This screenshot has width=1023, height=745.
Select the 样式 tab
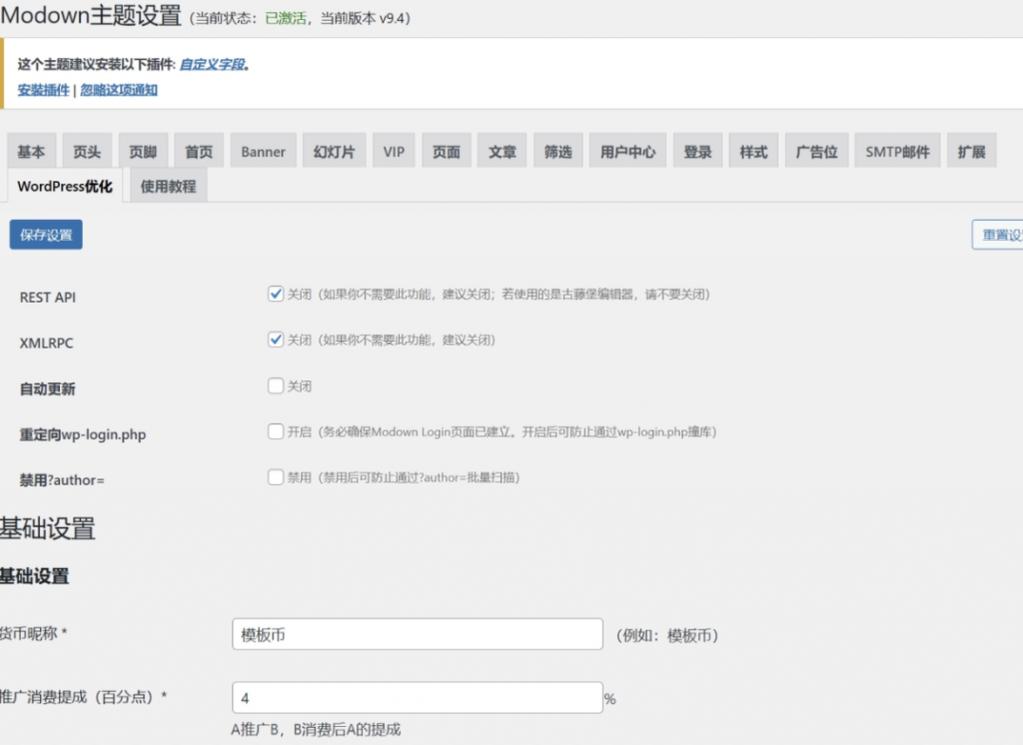(753, 152)
